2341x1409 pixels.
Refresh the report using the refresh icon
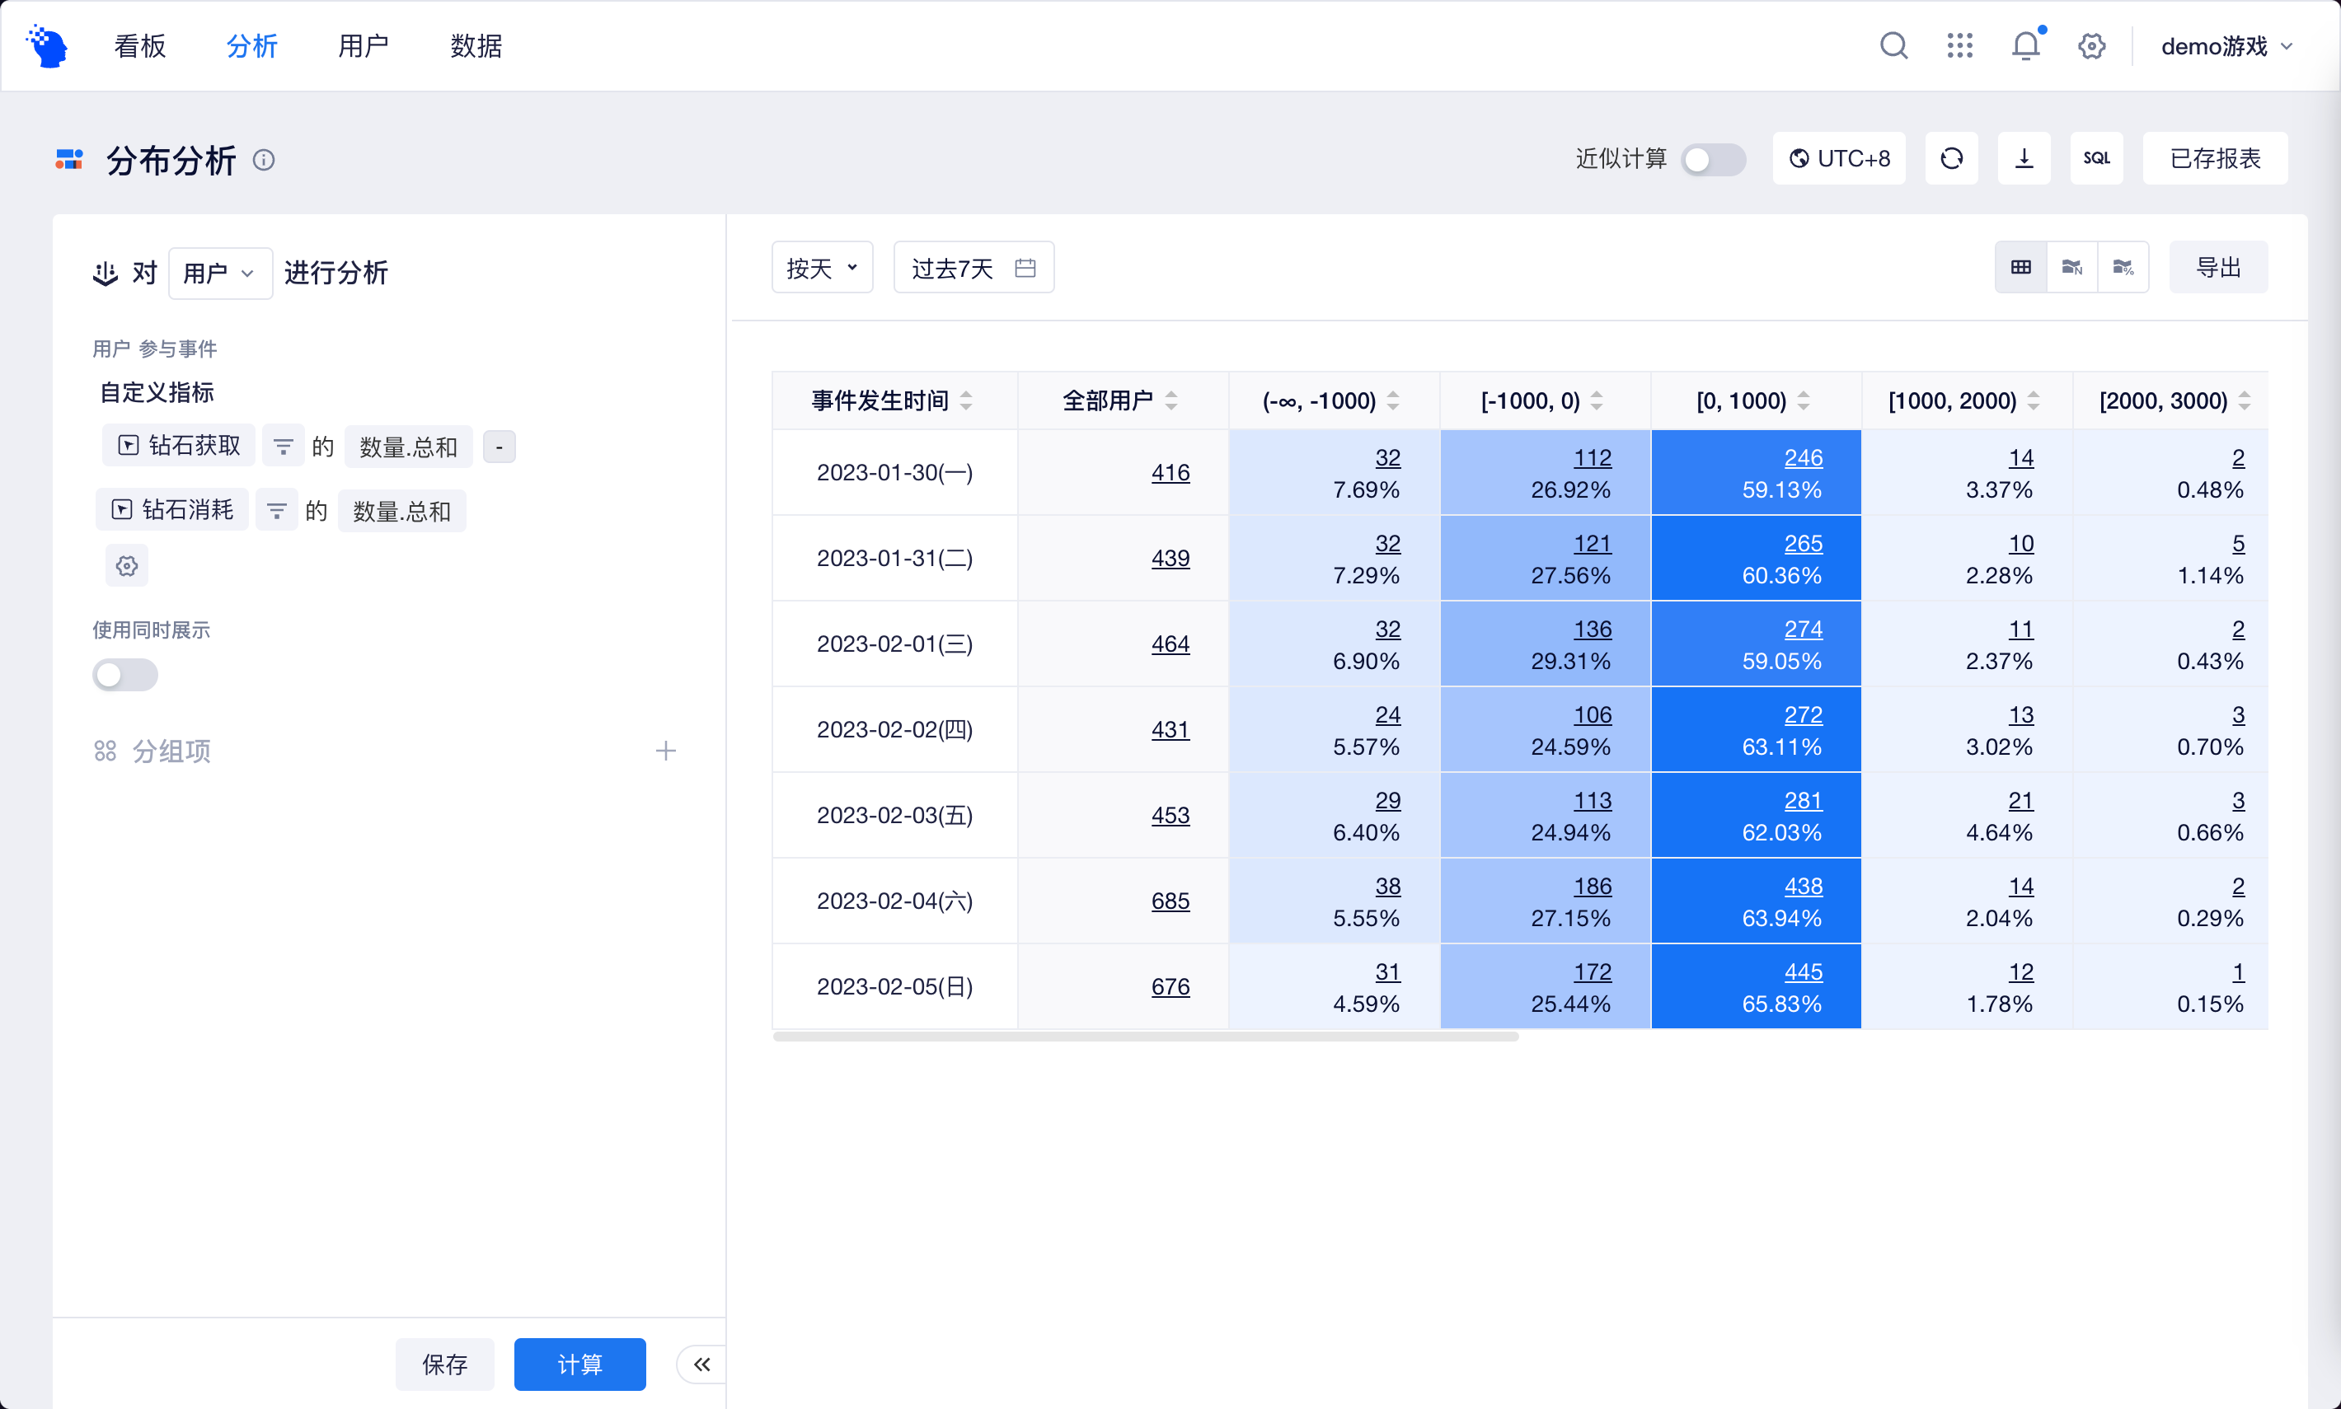click(x=1950, y=157)
